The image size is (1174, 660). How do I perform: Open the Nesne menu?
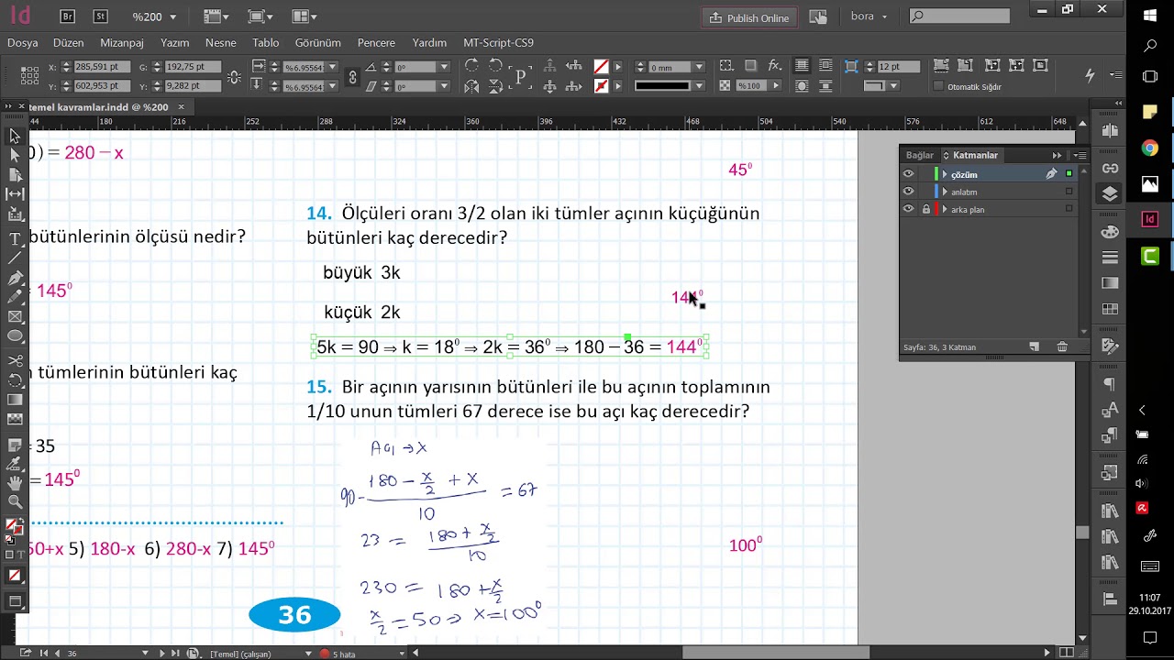(220, 43)
